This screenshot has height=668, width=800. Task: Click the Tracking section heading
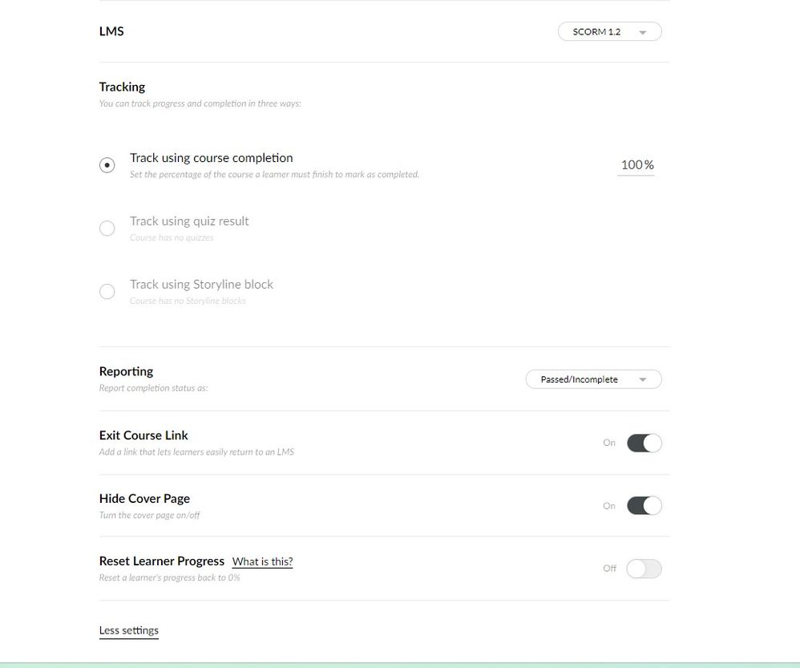[x=122, y=87]
